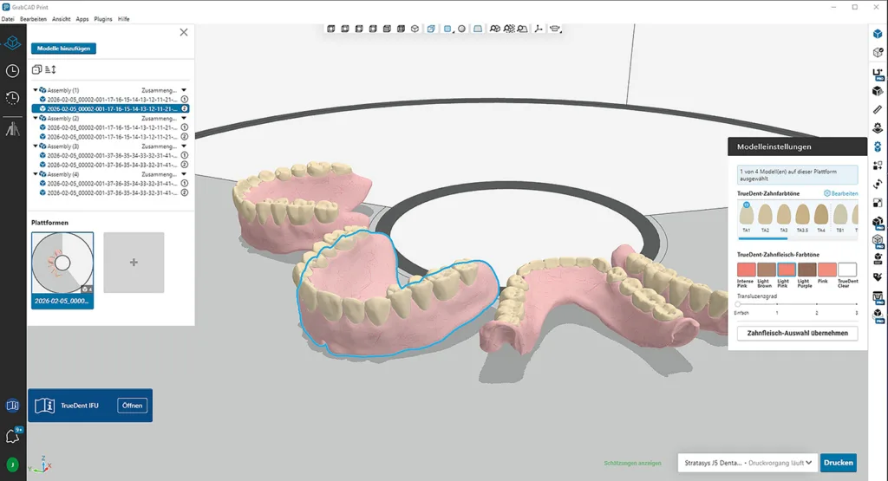Toggle body 1 badge of Assembly (2)
Viewport: 888px width, 481px height.
185,127
